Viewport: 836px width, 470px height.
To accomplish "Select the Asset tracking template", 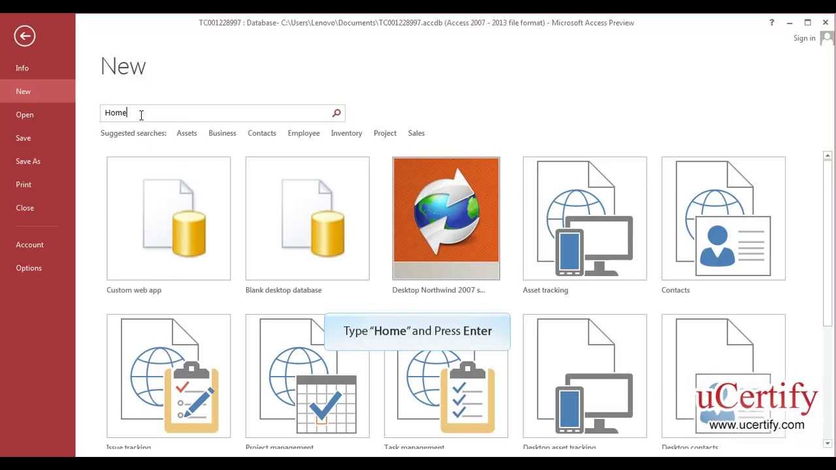I will coord(585,219).
